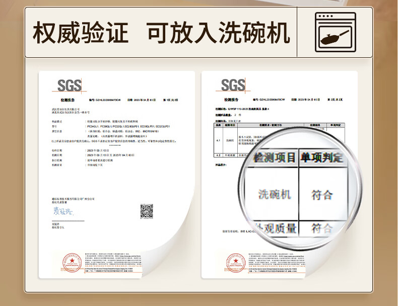This screenshot has height=306, width=398.
Task: Click the SGS logo on the right report
Action: (x=233, y=85)
